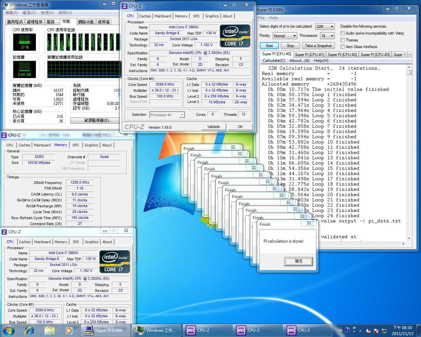This screenshot has width=421, height=337.
Task: Open Windows Media Player taskbar icon
Action: tap(68, 330)
